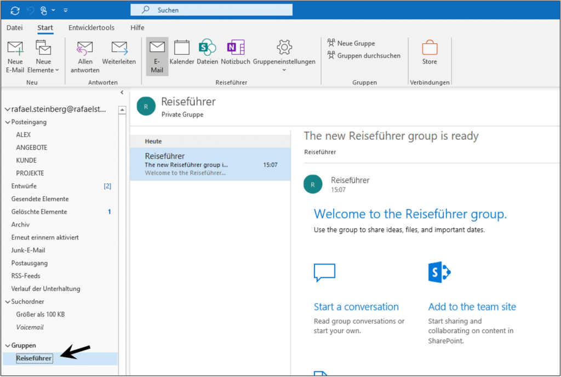
Task: Click the Add to the team site link
Action: (472, 307)
